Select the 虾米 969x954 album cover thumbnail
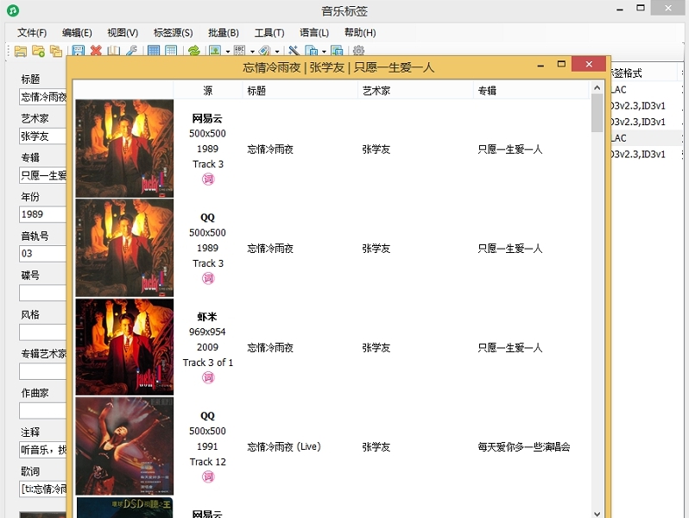Viewport: 689px width, 518px height. click(125, 347)
